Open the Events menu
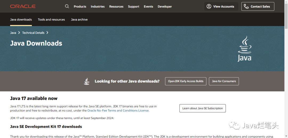Image resolution: width=288 pixels, height=138 pixels. point(149,6)
